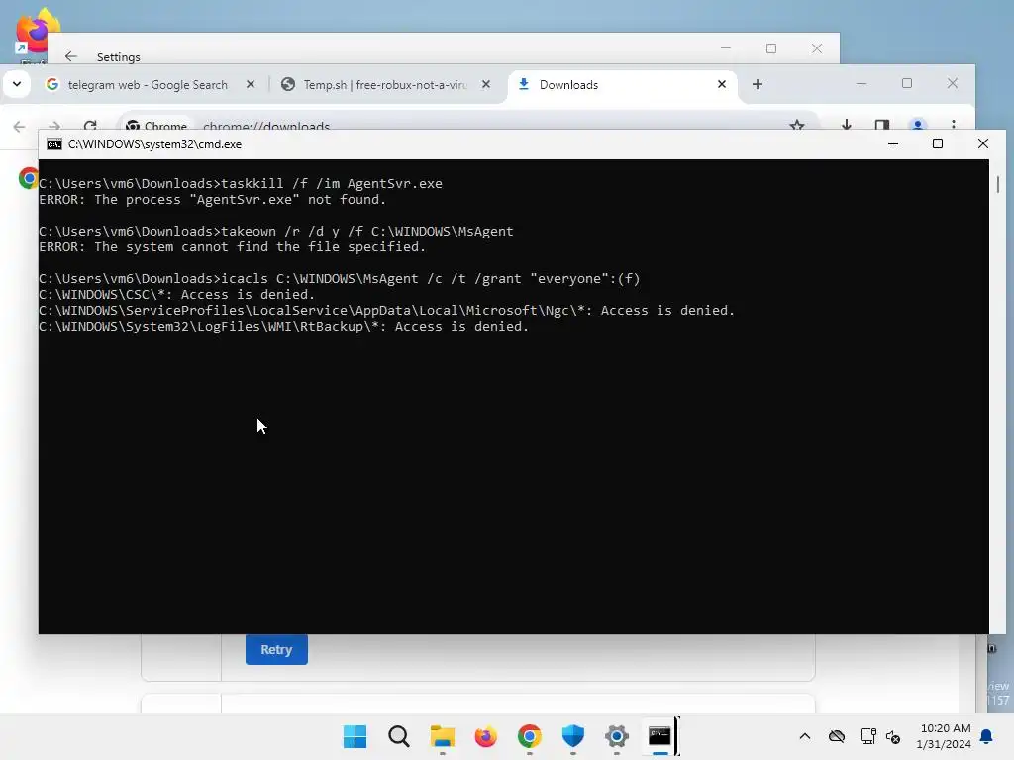
Task: Click the "system cannot find the file" error
Action: coord(232,246)
